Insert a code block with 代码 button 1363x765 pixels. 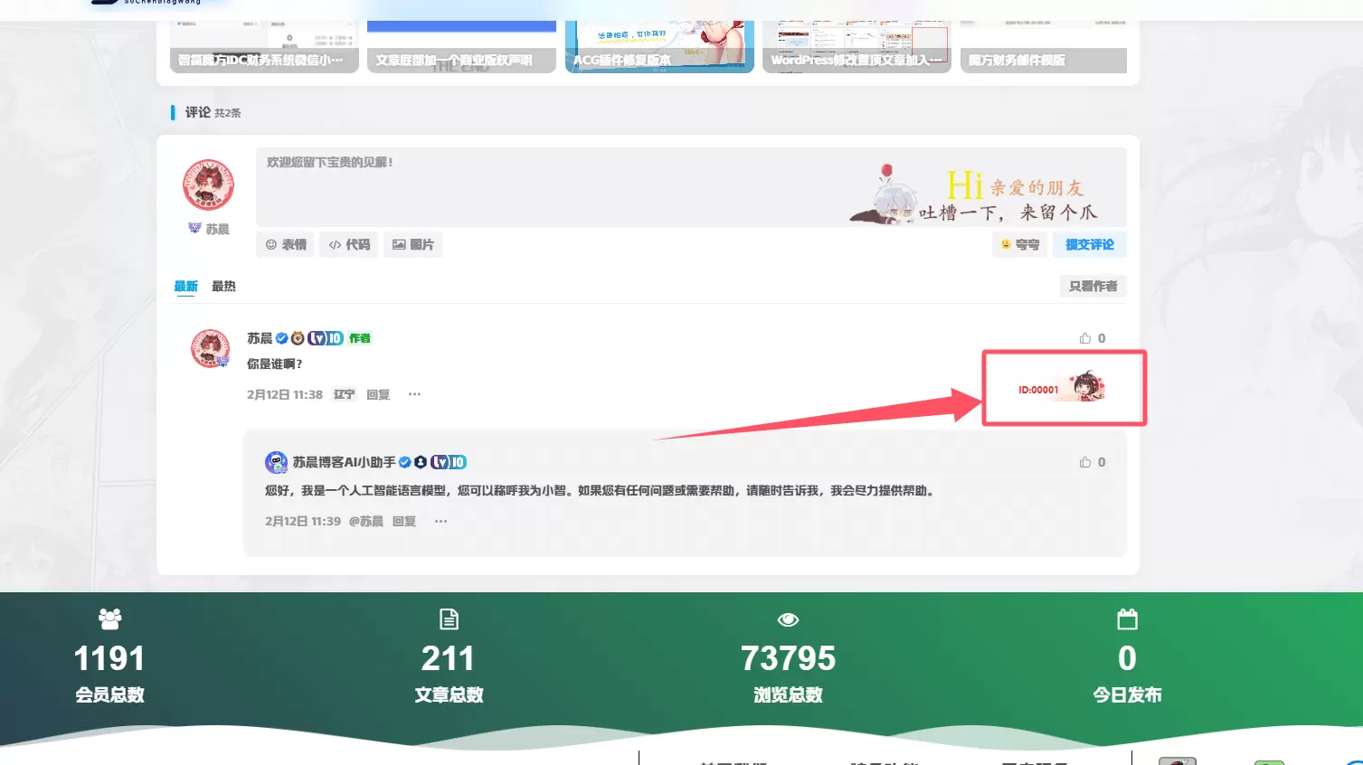349,244
